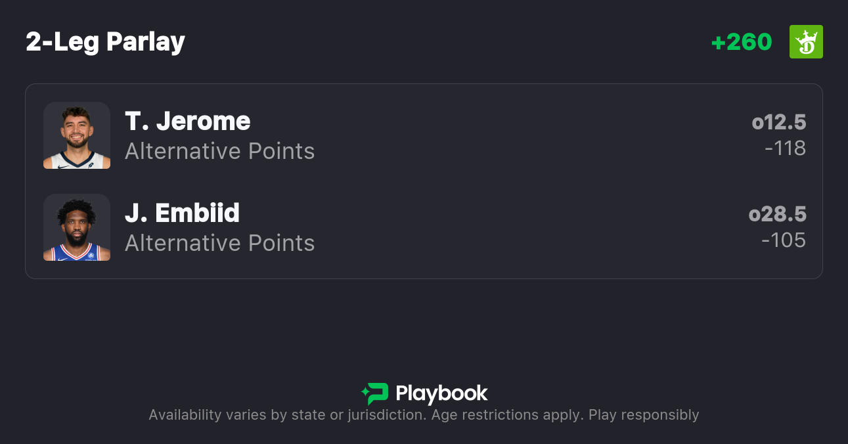Click Alternative Points under T. Jerome
Image resolution: width=848 pixels, height=444 pixels.
(219, 152)
